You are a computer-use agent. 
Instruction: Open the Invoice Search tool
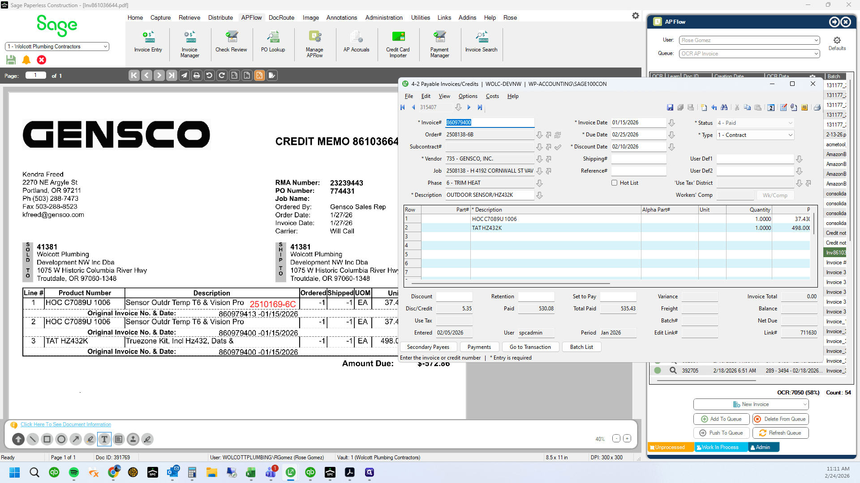(482, 42)
